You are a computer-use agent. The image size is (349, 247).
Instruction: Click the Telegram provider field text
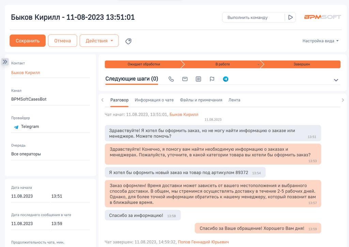30,127
